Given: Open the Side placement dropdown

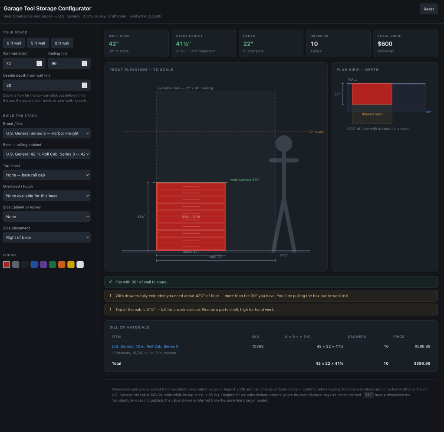Looking at the screenshot, I should click(x=47, y=237).
